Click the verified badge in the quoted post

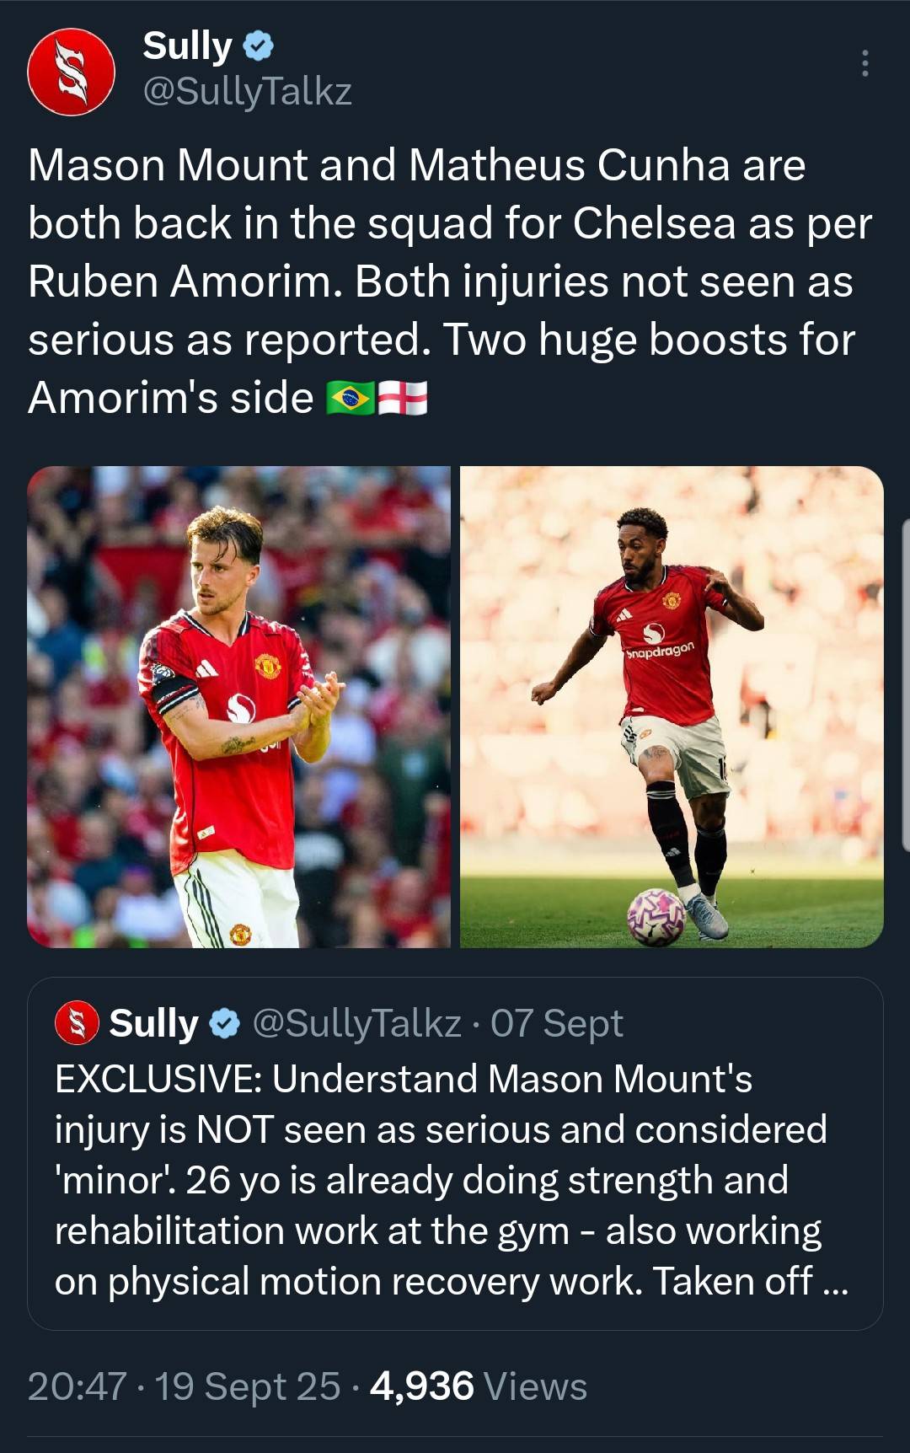click(223, 1024)
